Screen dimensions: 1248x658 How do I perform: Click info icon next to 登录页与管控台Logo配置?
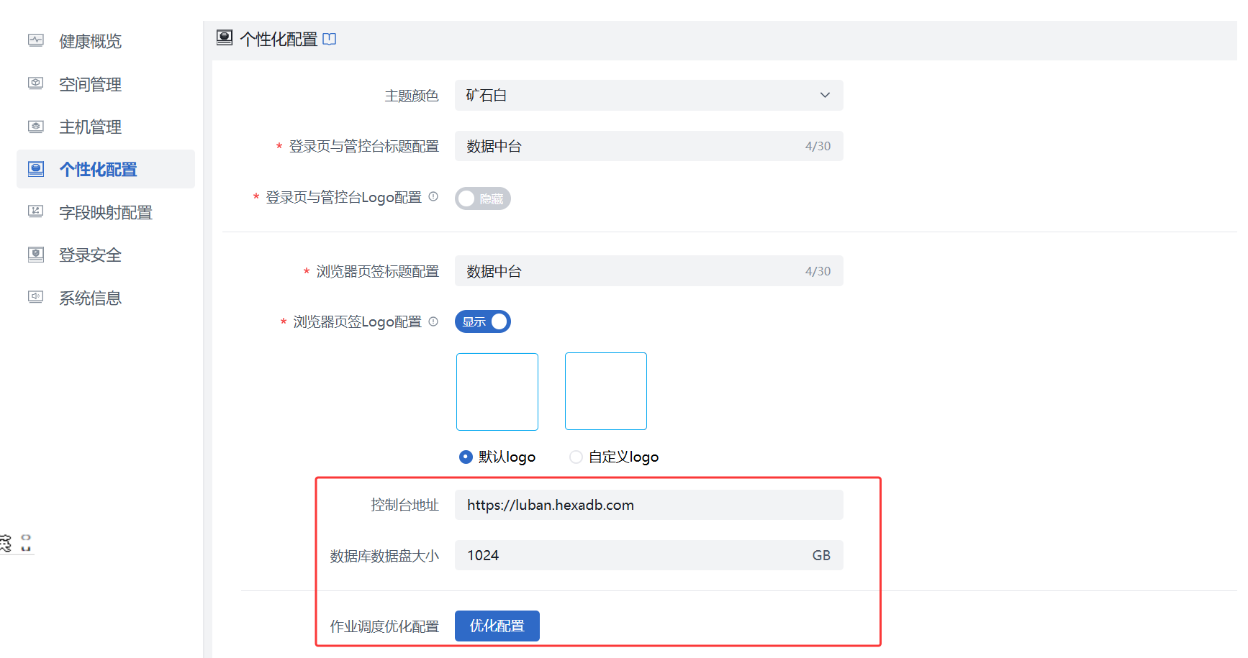click(x=433, y=196)
